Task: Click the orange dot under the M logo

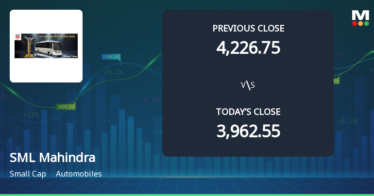Action: [x=360, y=23]
